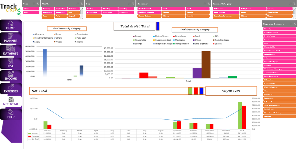Clear the Expenses Category slicer filter
The height and width of the screenshot is (149, 298).
pos(294,24)
